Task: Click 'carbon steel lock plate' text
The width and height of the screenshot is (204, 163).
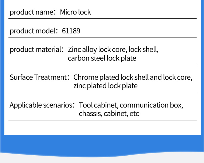Action: [102, 58]
